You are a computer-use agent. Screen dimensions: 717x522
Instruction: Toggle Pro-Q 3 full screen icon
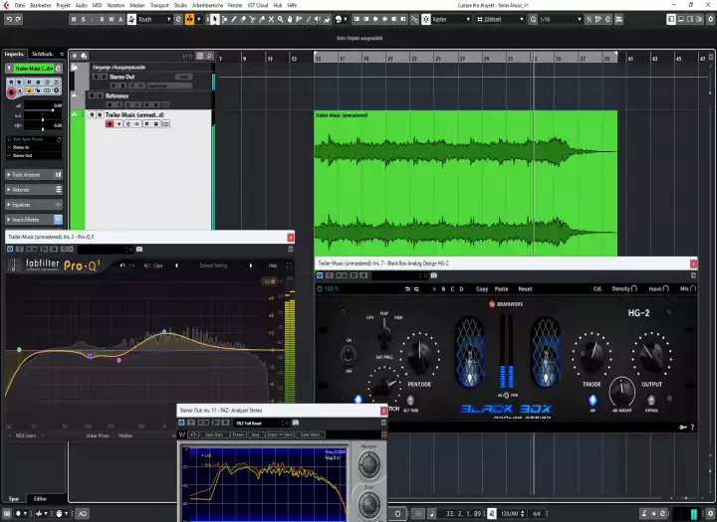(289, 265)
